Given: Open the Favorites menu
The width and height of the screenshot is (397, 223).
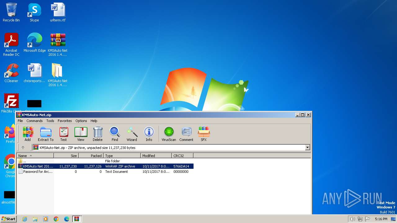Looking at the screenshot, I should (65, 121).
